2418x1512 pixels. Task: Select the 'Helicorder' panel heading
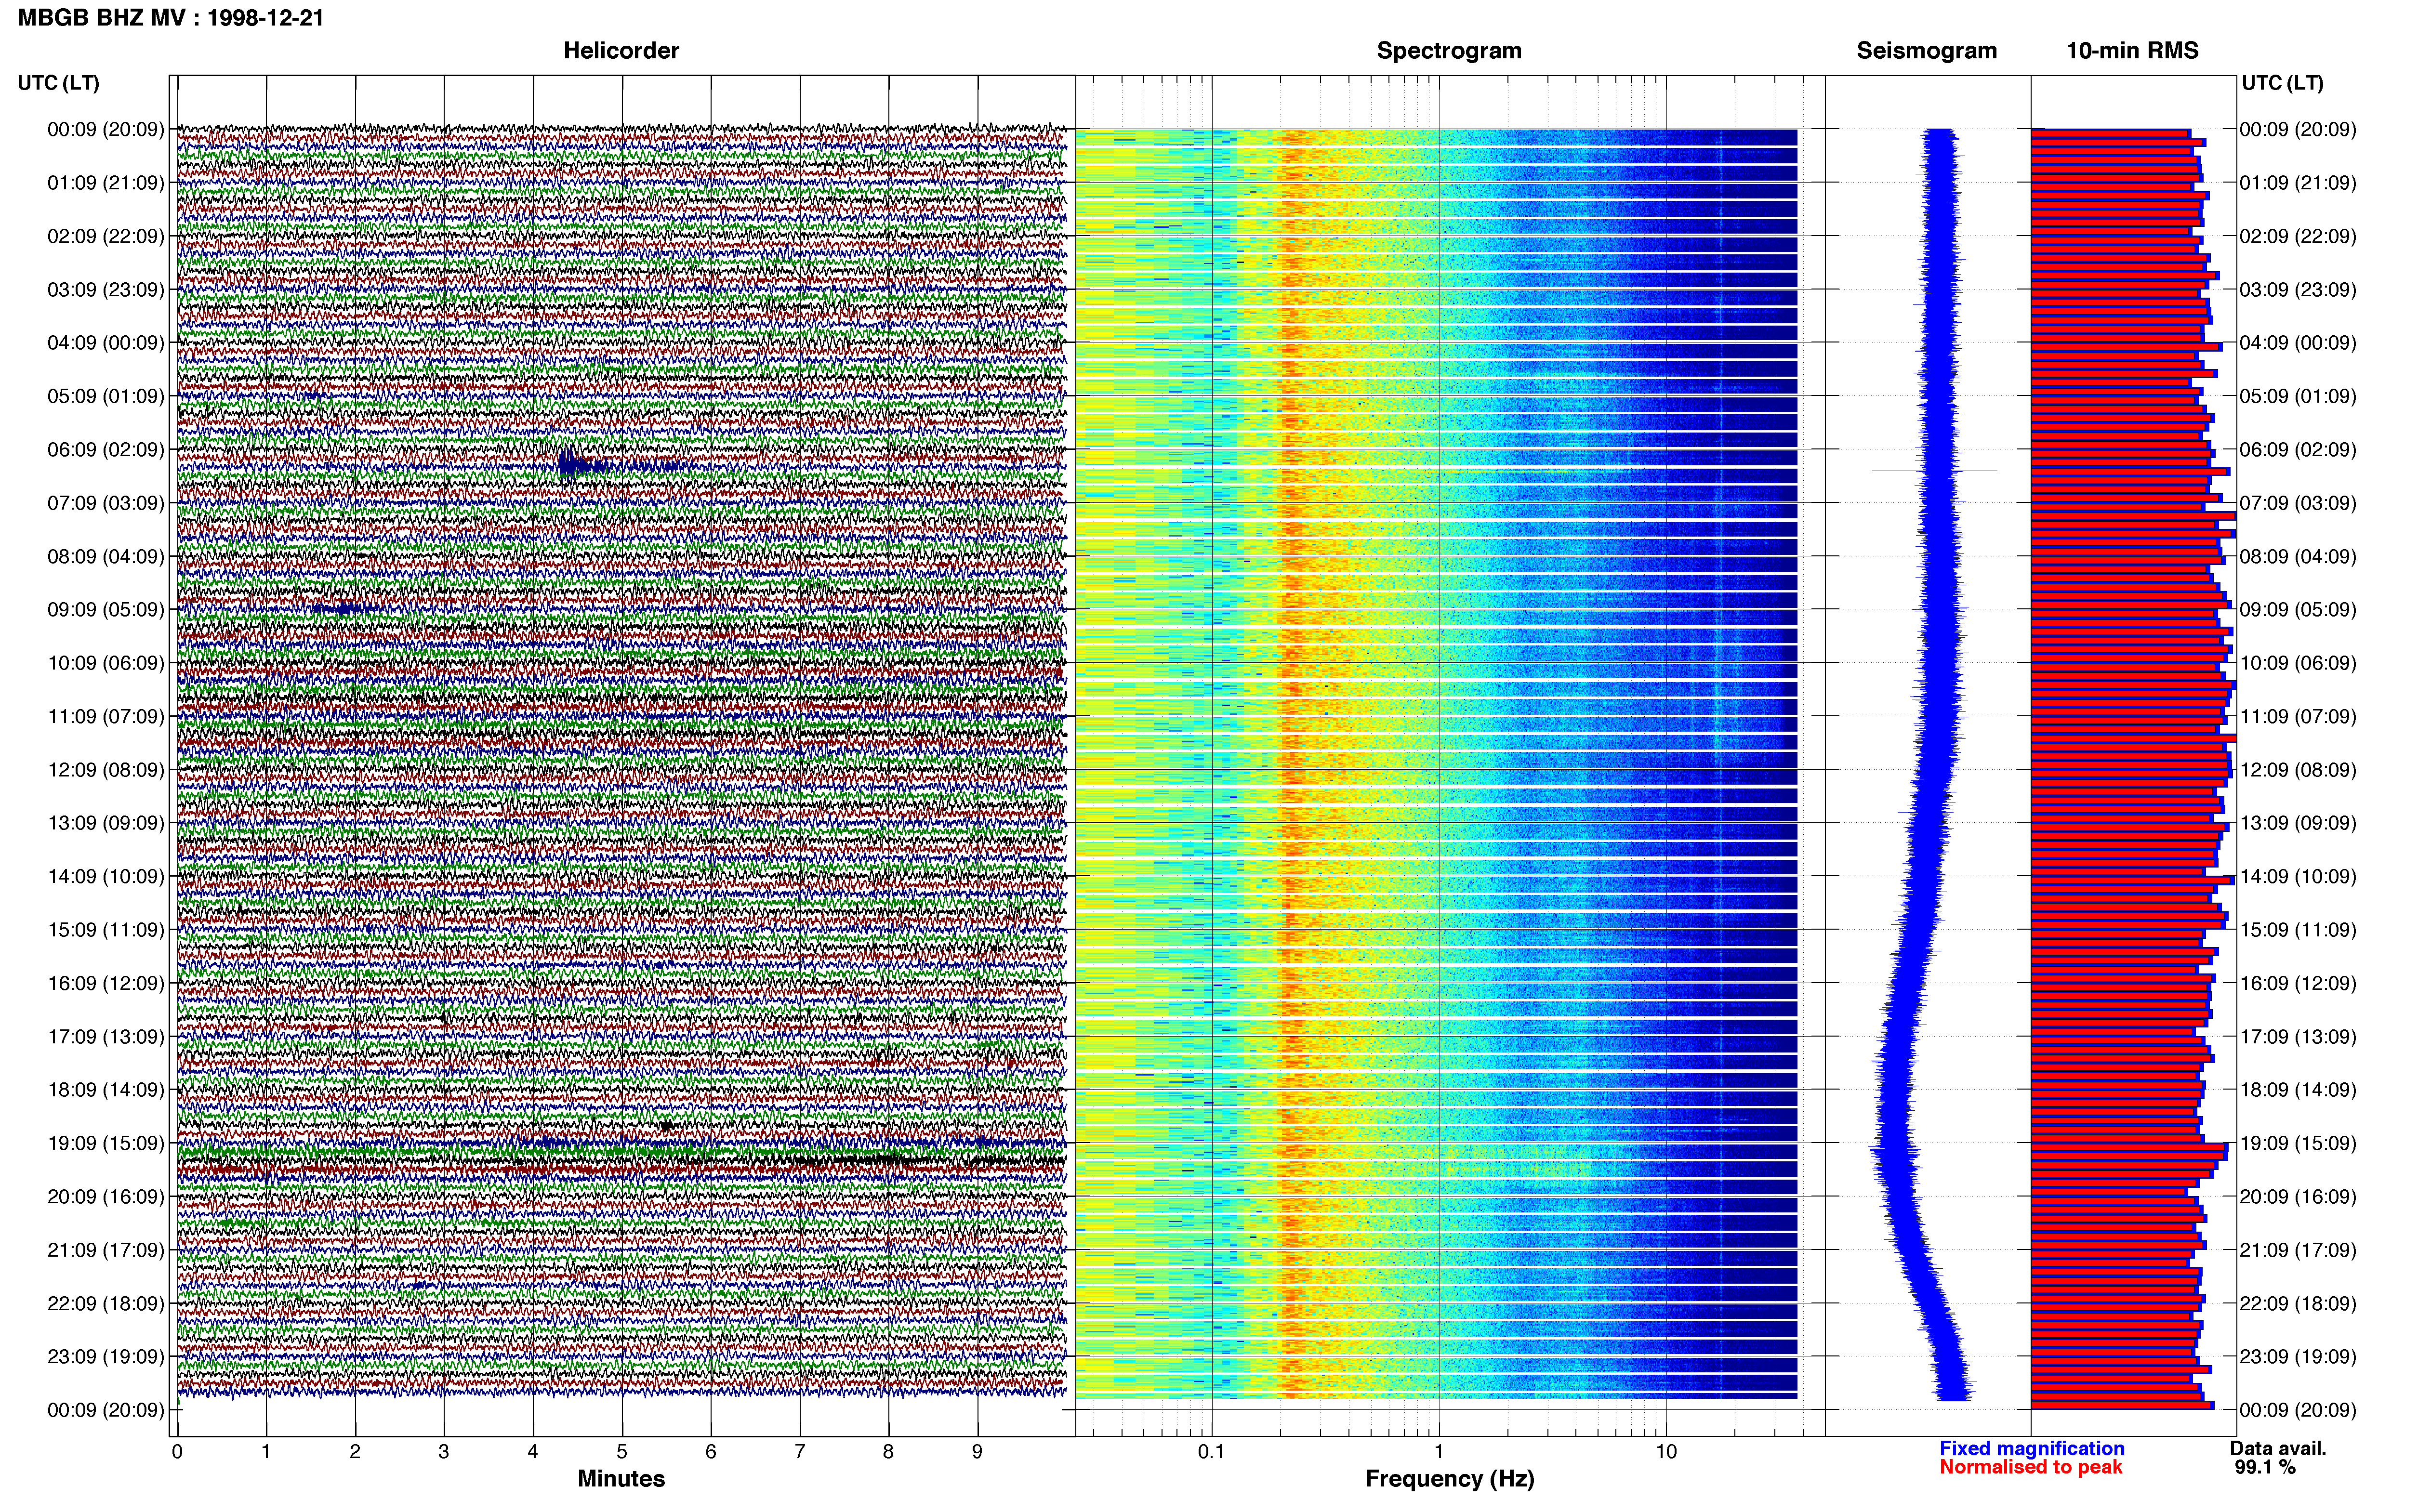point(621,50)
